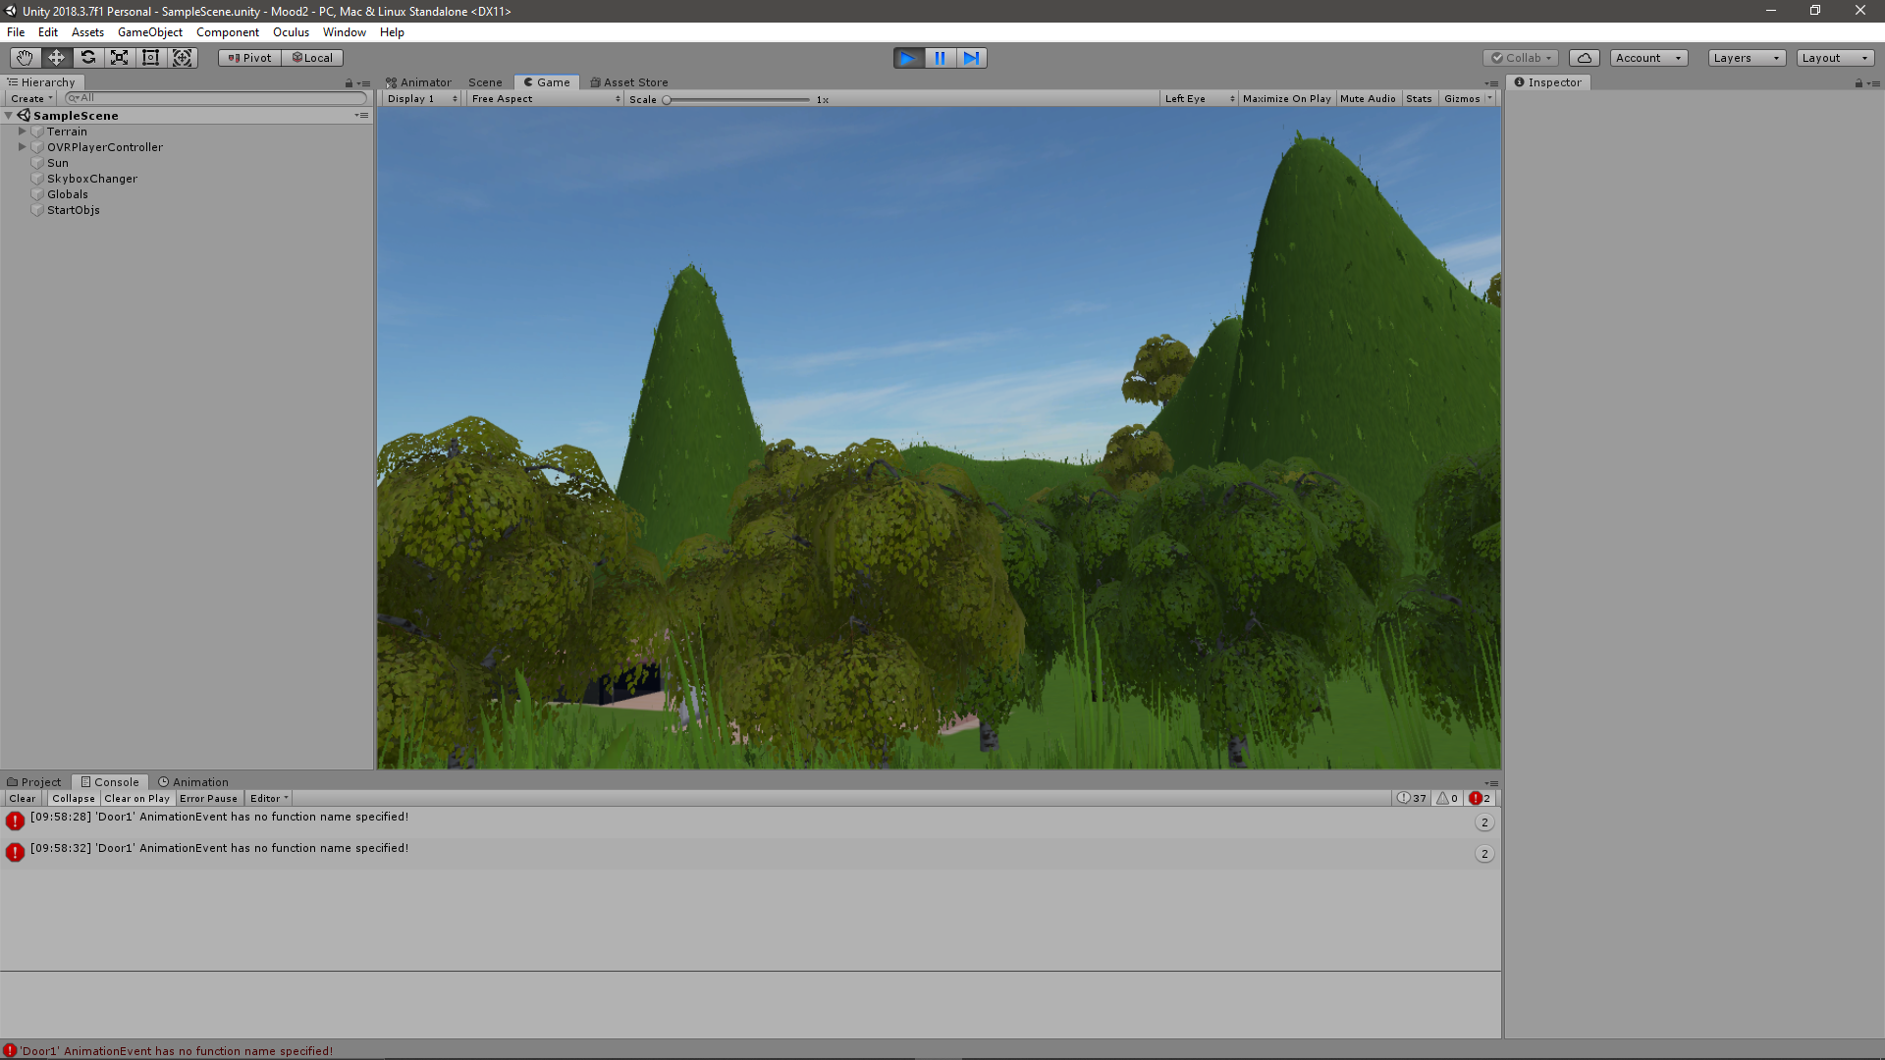Screen dimensions: 1885x1060
Task: Clear the console messages
Action: click(x=23, y=799)
